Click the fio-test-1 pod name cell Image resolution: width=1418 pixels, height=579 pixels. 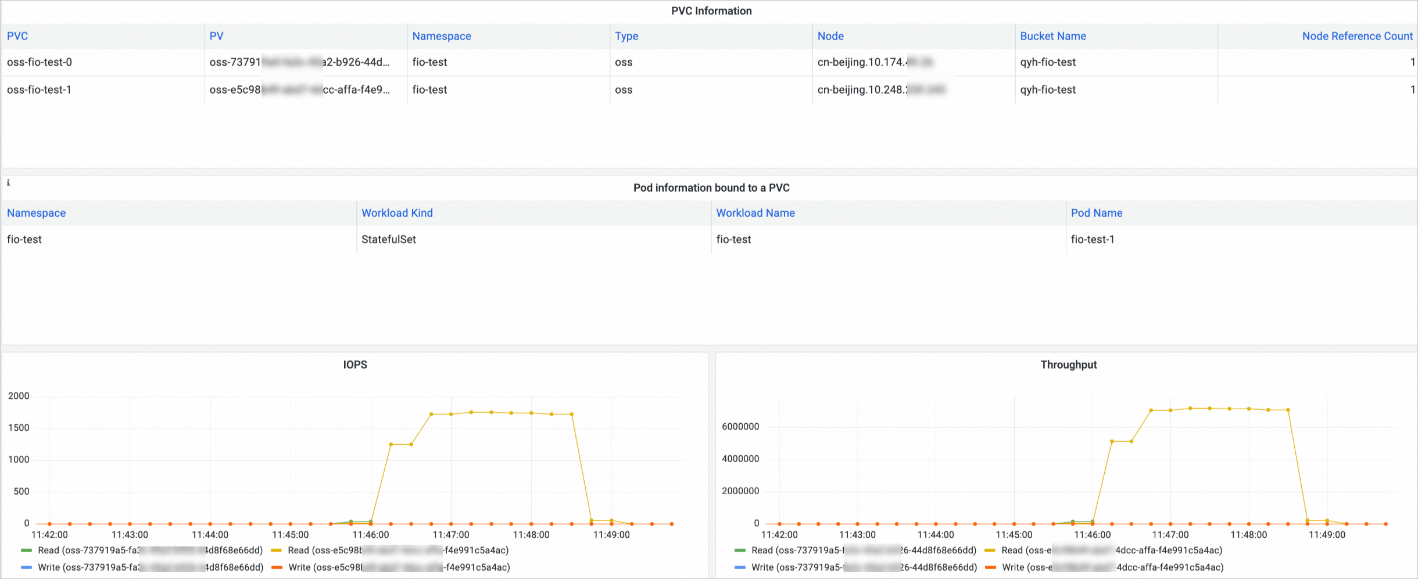pos(1093,239)
